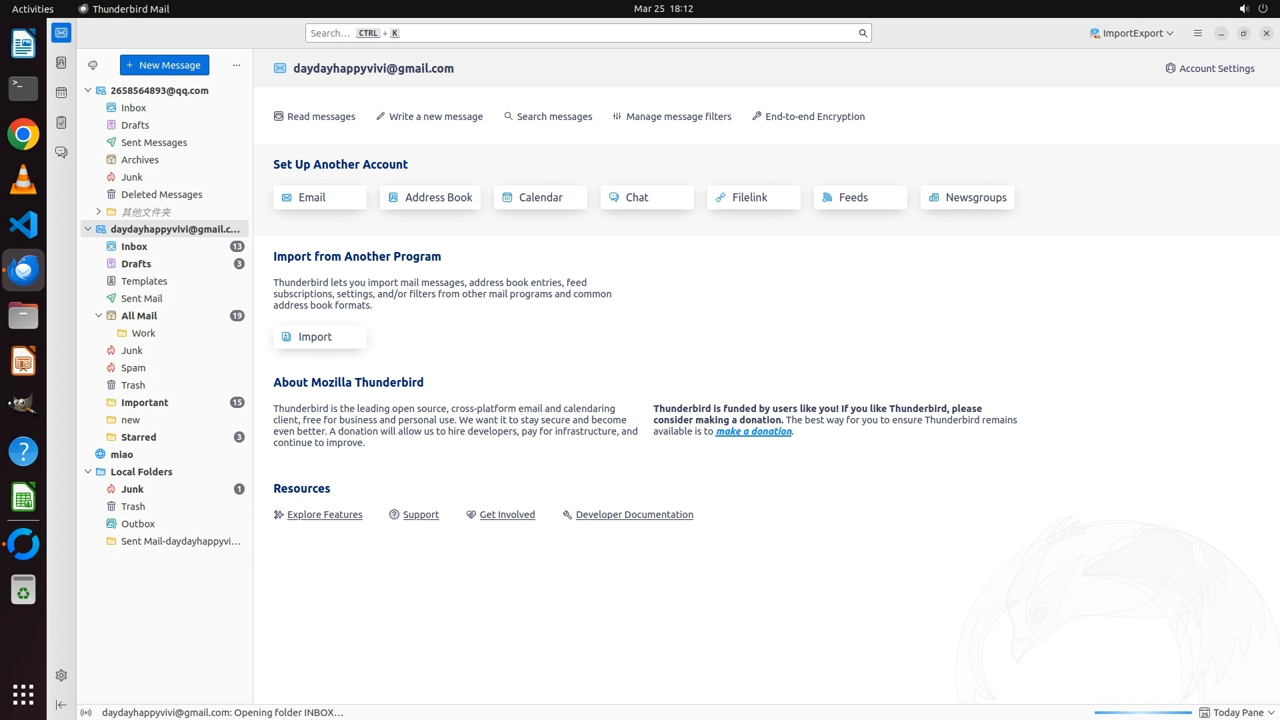Open the Tasks space icon
Viewport: 1280px width, 720px height.
click(x=61, y=123)
